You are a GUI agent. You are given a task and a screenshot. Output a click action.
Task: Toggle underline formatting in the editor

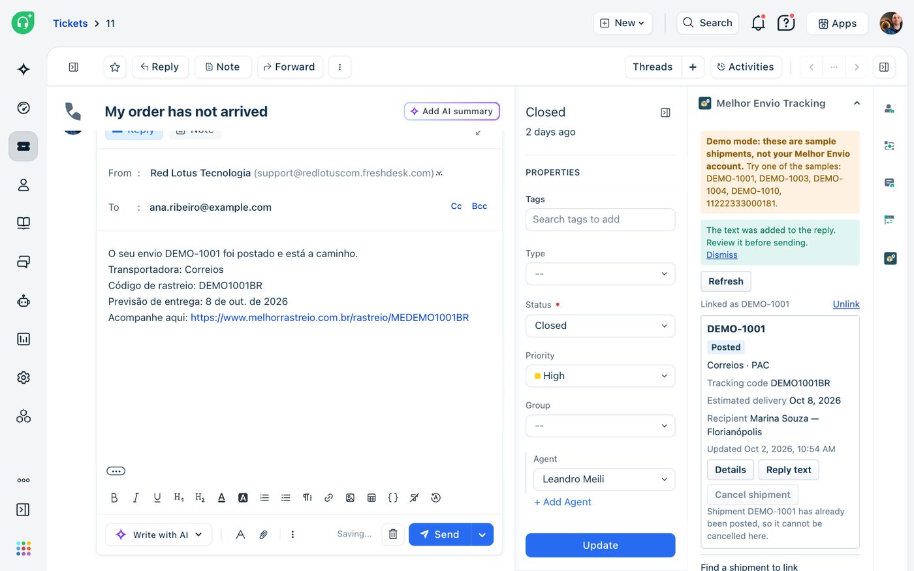click(x=157, y=498)
